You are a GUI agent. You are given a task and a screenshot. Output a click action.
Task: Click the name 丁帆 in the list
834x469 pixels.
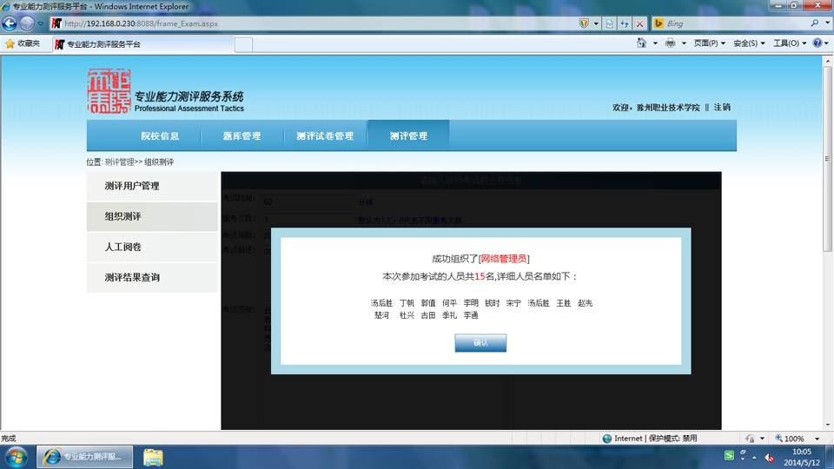(407, 303)
